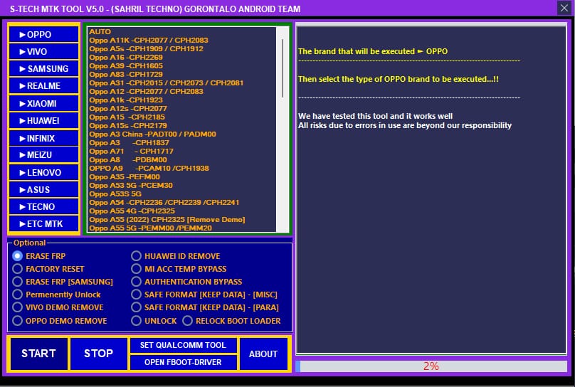Open the SET QUALCOMM TOOL

pos(183,345)
